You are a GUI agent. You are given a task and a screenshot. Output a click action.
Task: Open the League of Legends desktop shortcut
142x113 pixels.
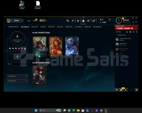click(x=22, y=5)
